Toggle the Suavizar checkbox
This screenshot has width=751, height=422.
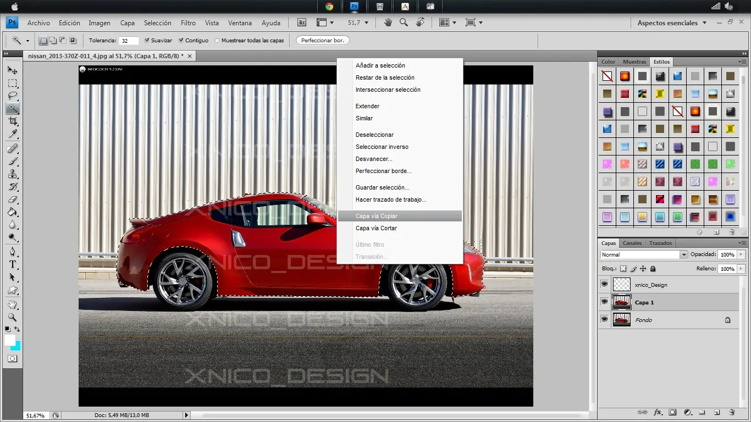click(147, 40)
